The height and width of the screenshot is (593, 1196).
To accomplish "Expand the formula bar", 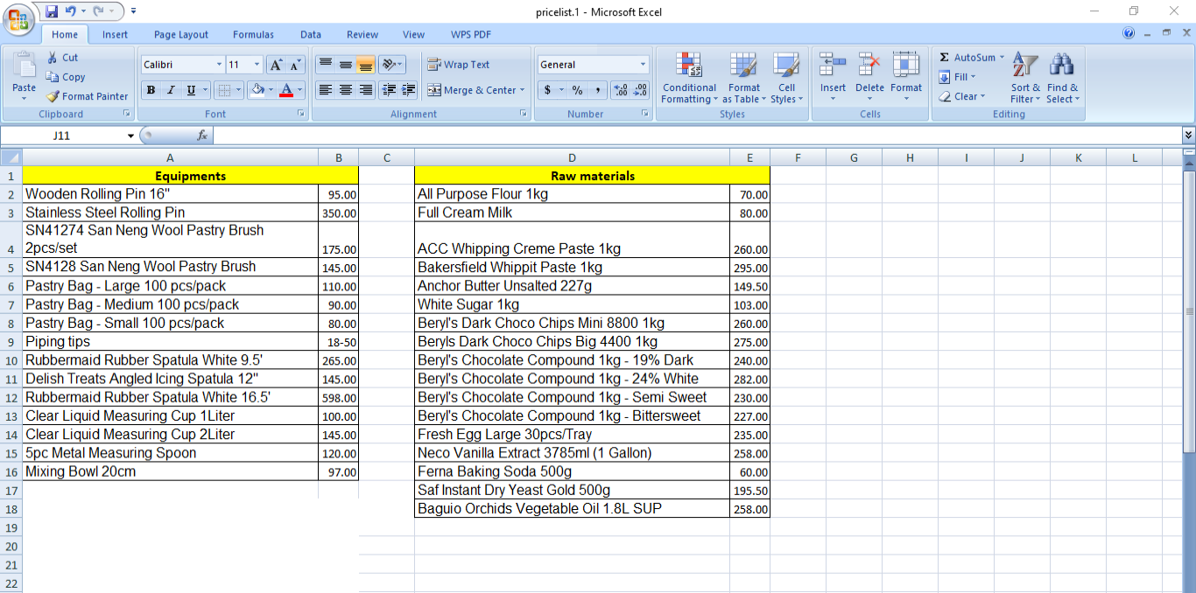I will [x=1188, y=135].
